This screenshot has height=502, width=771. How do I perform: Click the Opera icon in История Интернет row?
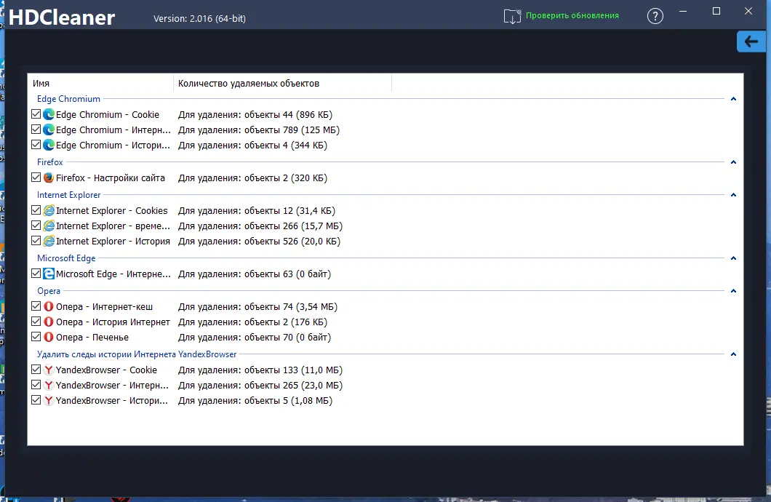click(49, 322)
